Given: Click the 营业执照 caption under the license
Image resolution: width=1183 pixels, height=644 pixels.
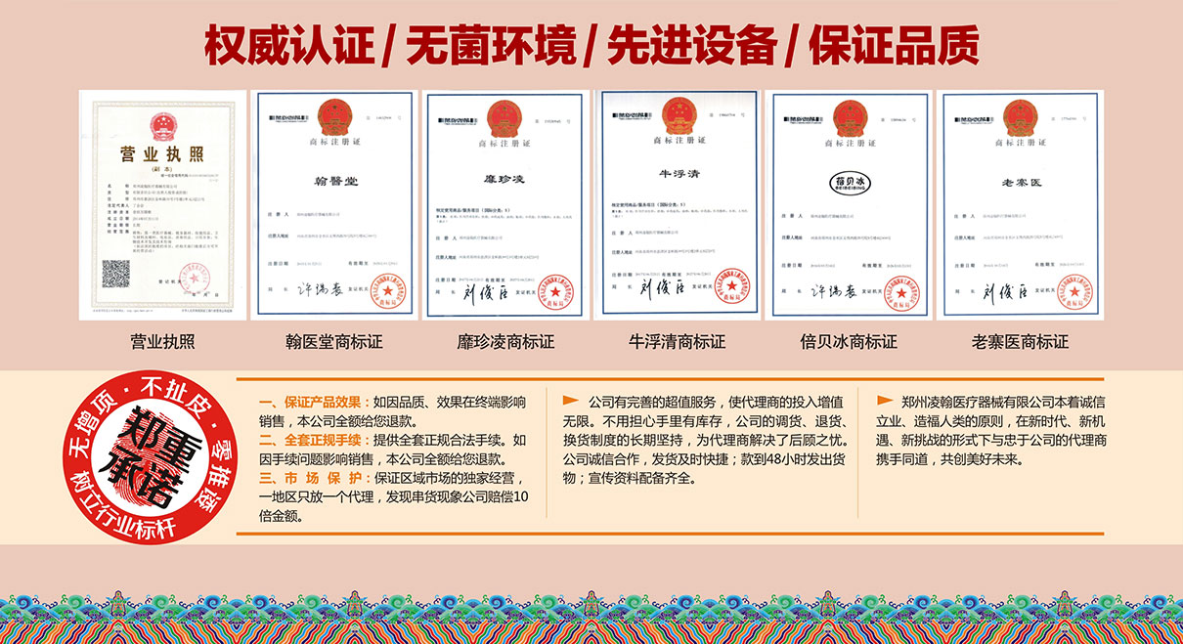Looking at the screenshot, I should pos(162,342).
